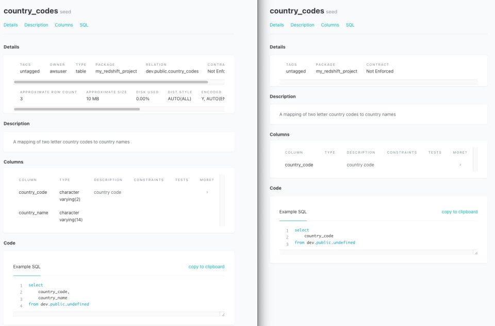Open Details tab in left pane
The height and width of the screenshot is (326, 495).
click(x=10, y=25)
